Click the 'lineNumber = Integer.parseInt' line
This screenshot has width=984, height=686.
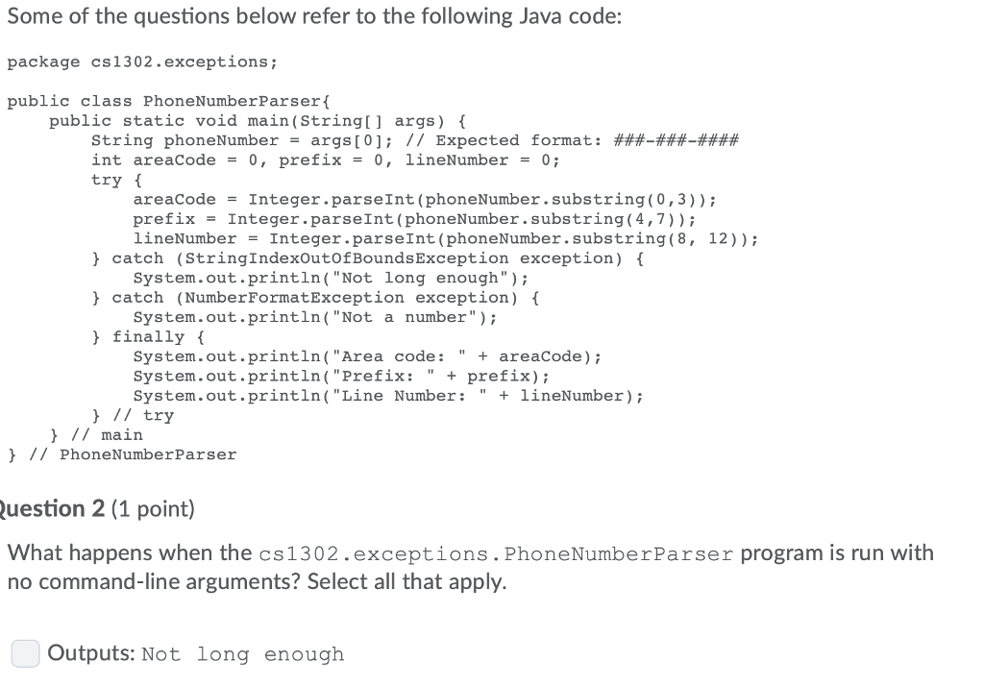pos(446,238)
